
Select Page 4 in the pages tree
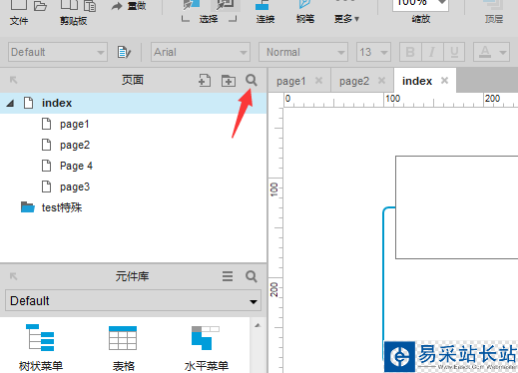pos(76,166)
